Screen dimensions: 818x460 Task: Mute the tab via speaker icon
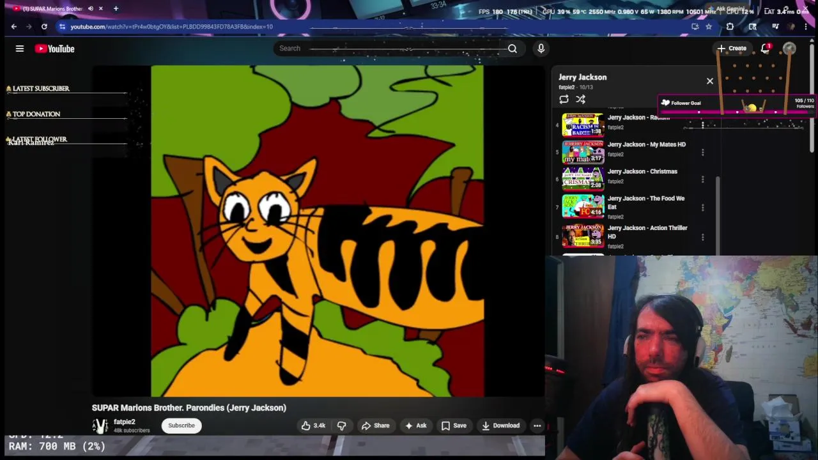point(91,8)
